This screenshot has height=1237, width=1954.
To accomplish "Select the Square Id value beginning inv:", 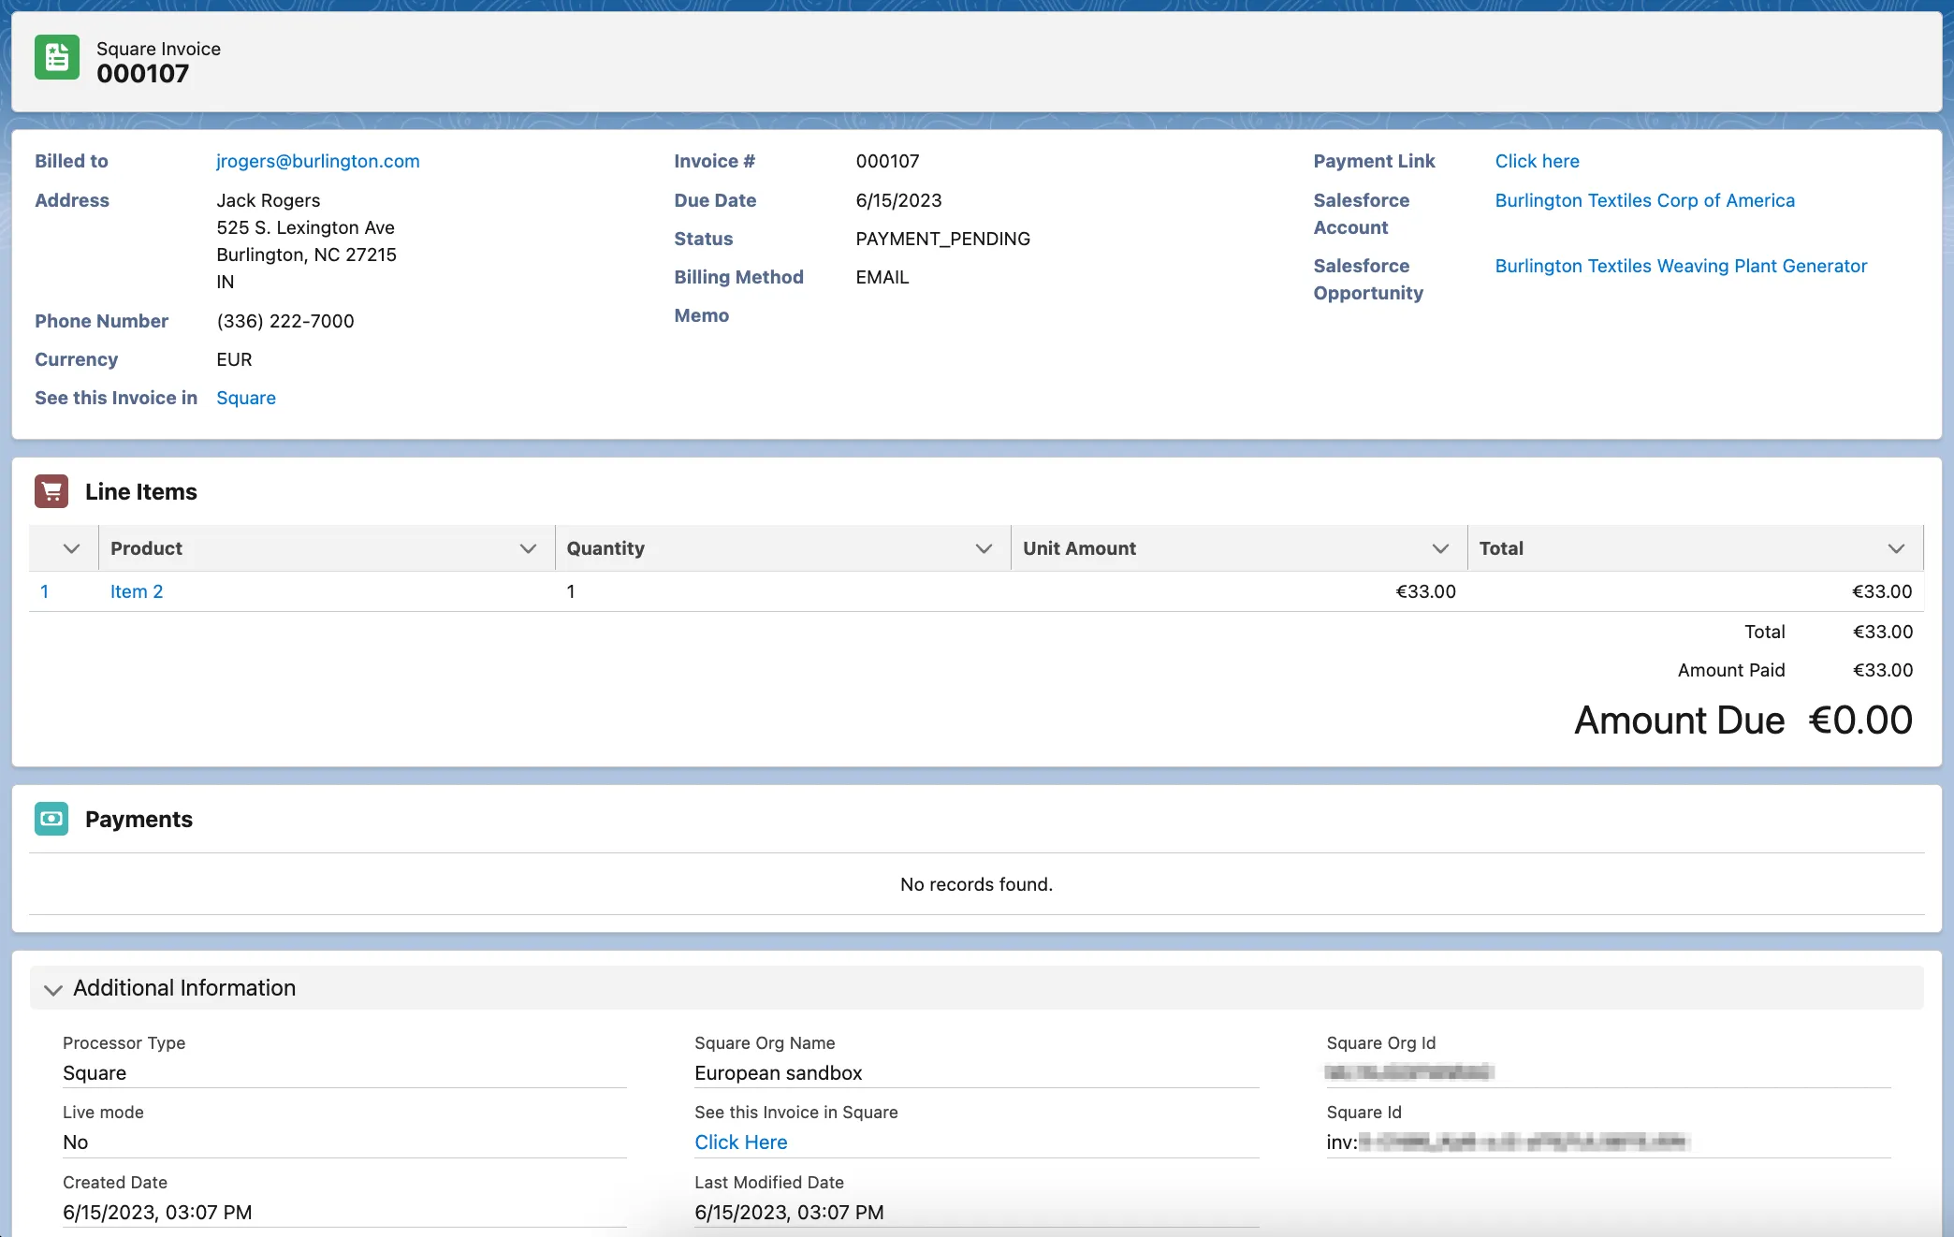I will click(1507, 1142).
